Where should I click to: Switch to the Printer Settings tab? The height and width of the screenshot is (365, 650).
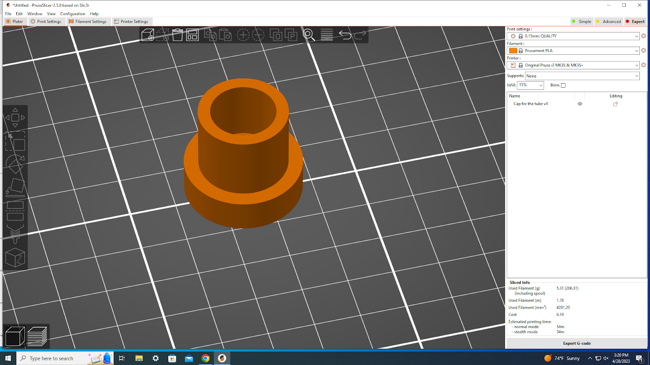click(131, 21)
